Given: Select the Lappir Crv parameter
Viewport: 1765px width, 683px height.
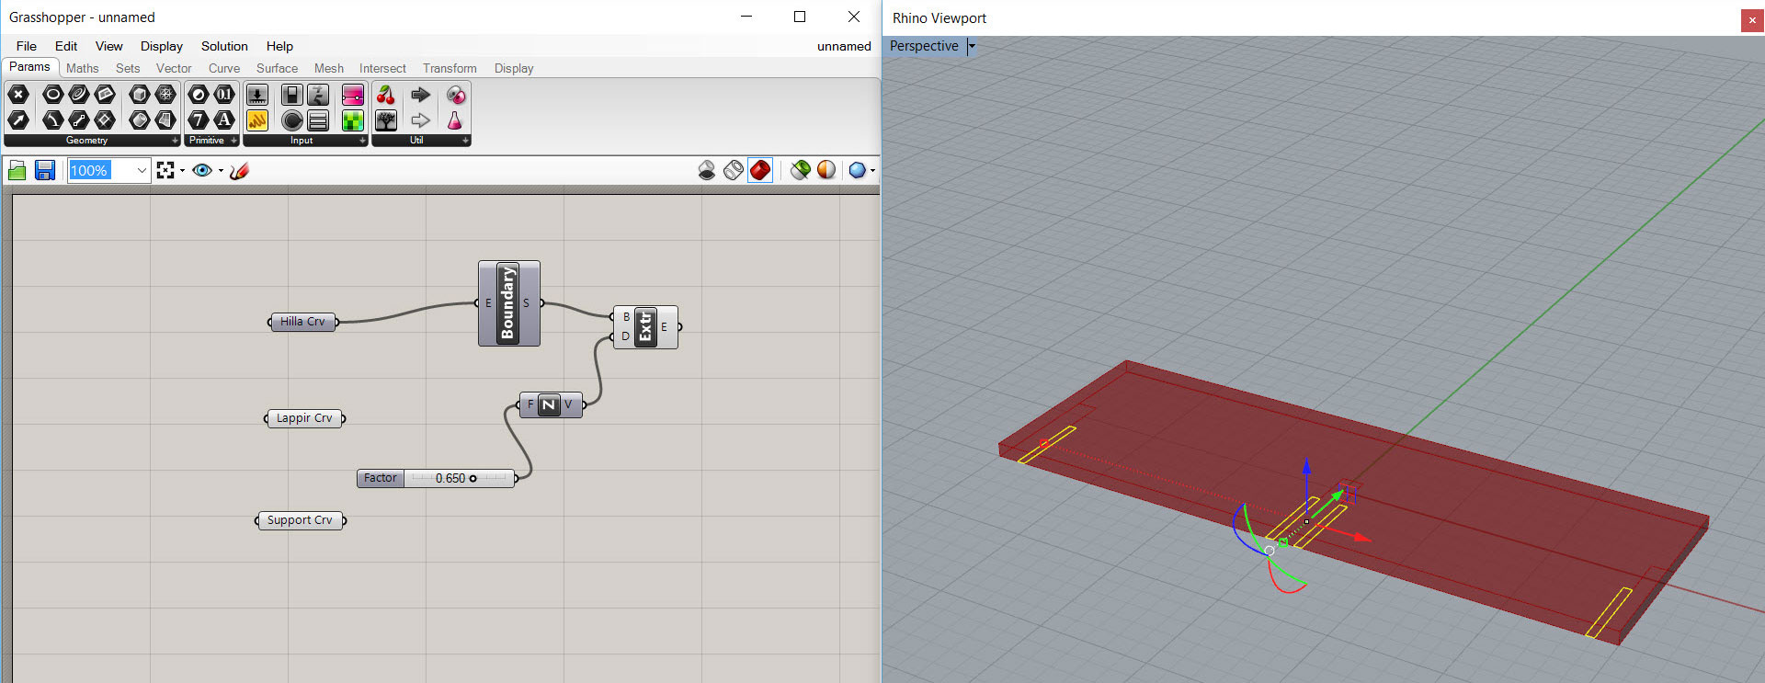Looking at the screenshot, I should (305, 418).
